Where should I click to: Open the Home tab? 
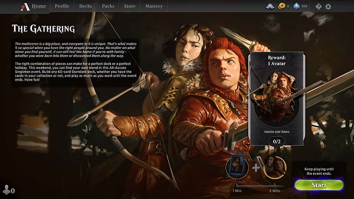pos(39,6)
